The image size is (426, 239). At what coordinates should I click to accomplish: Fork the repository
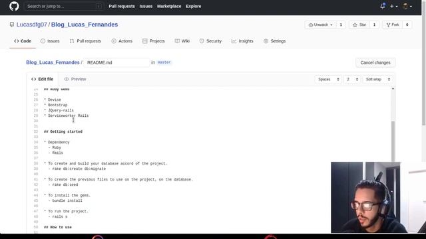tap(393, 25)
